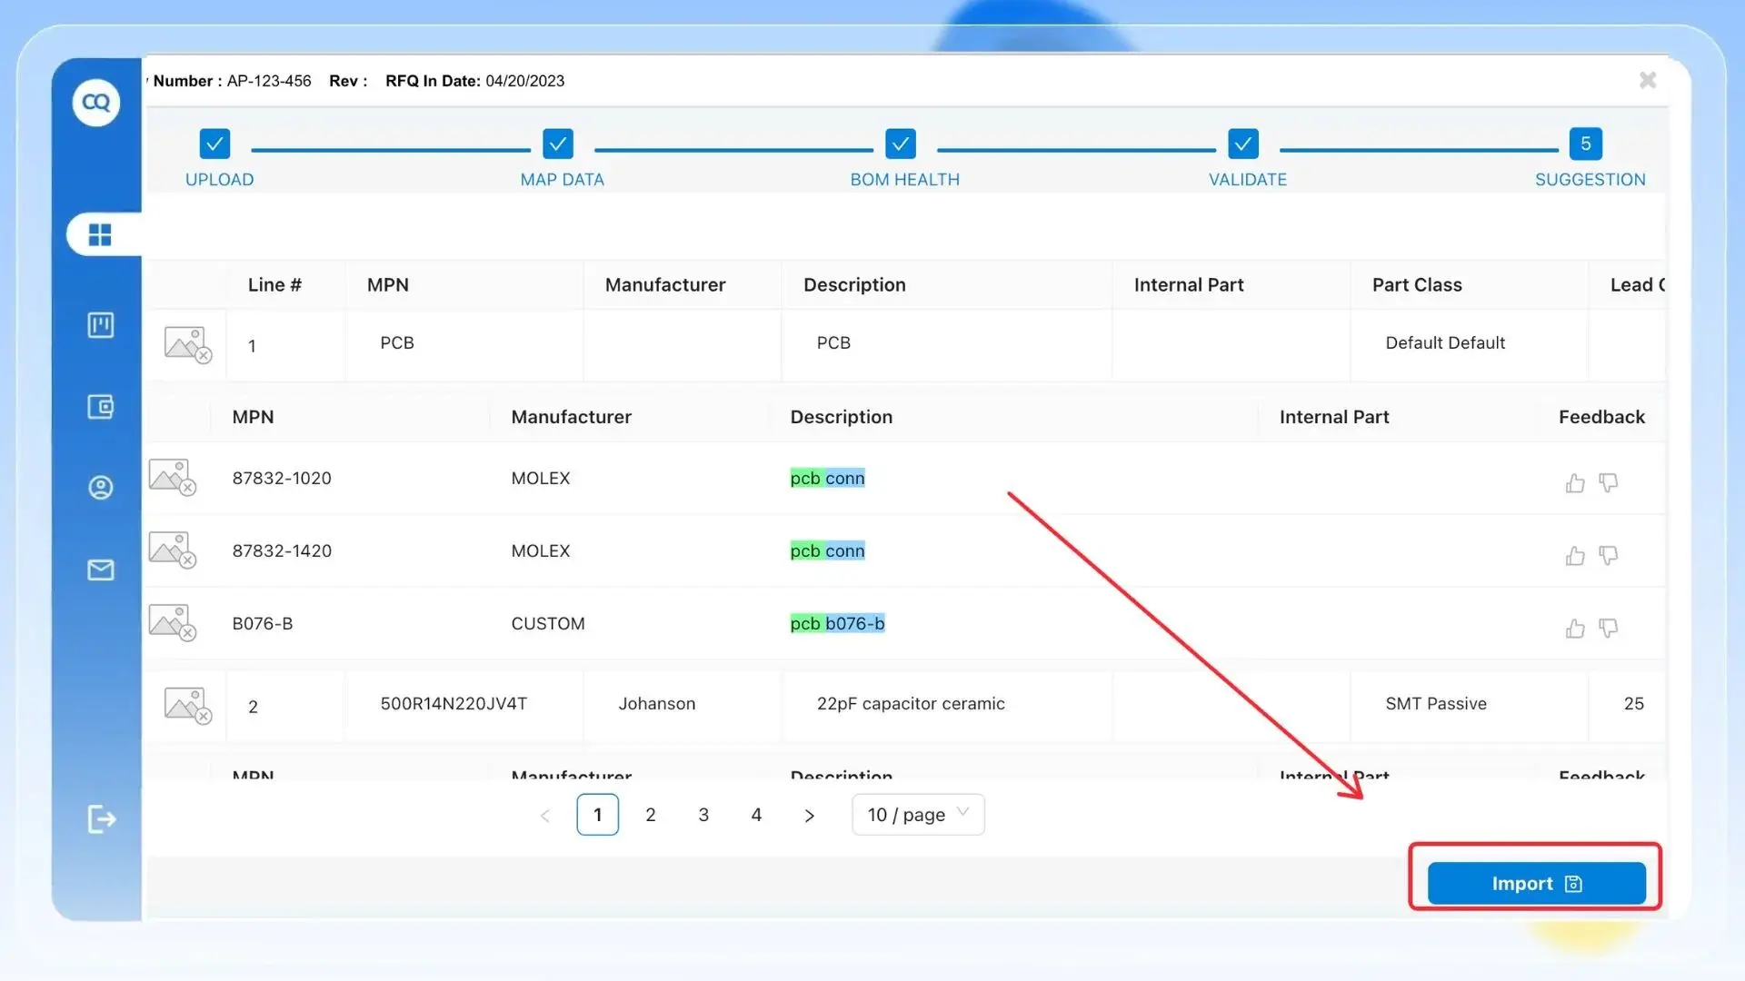Image resolution: width=1745 pixels, height=981 pixels.
Task: Open the 10 / page size dropdown
Action: (918, 815)
